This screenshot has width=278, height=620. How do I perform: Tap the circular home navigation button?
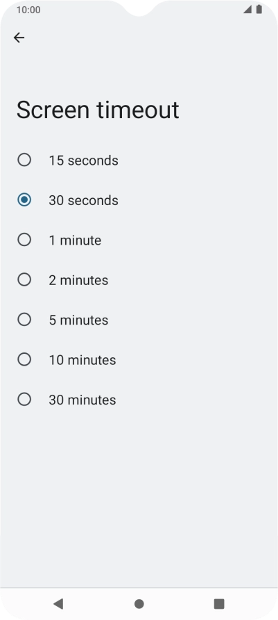click(139, 604)
